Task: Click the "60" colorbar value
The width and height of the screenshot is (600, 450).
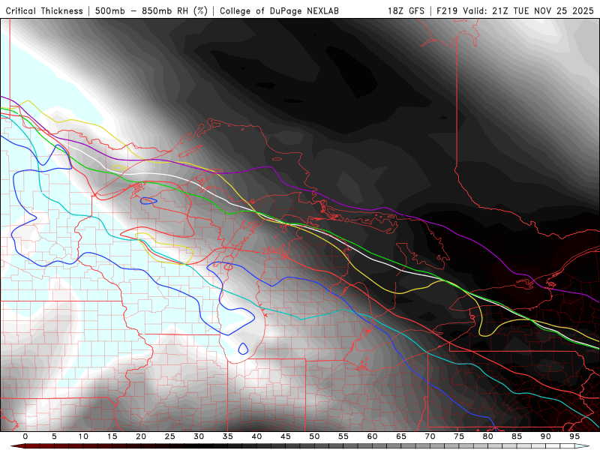Action: (x=372, y=436)
